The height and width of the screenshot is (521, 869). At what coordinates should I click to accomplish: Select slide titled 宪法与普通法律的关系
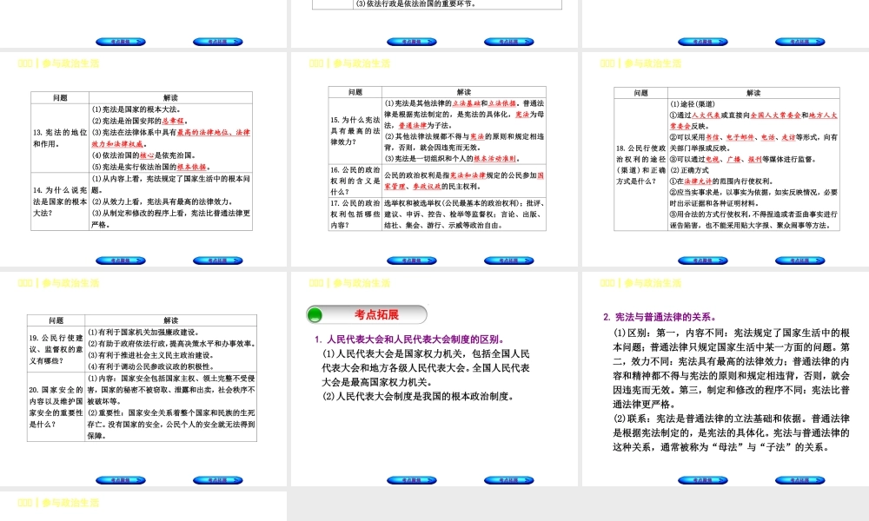pyautogui.click(x=726, y=379)
